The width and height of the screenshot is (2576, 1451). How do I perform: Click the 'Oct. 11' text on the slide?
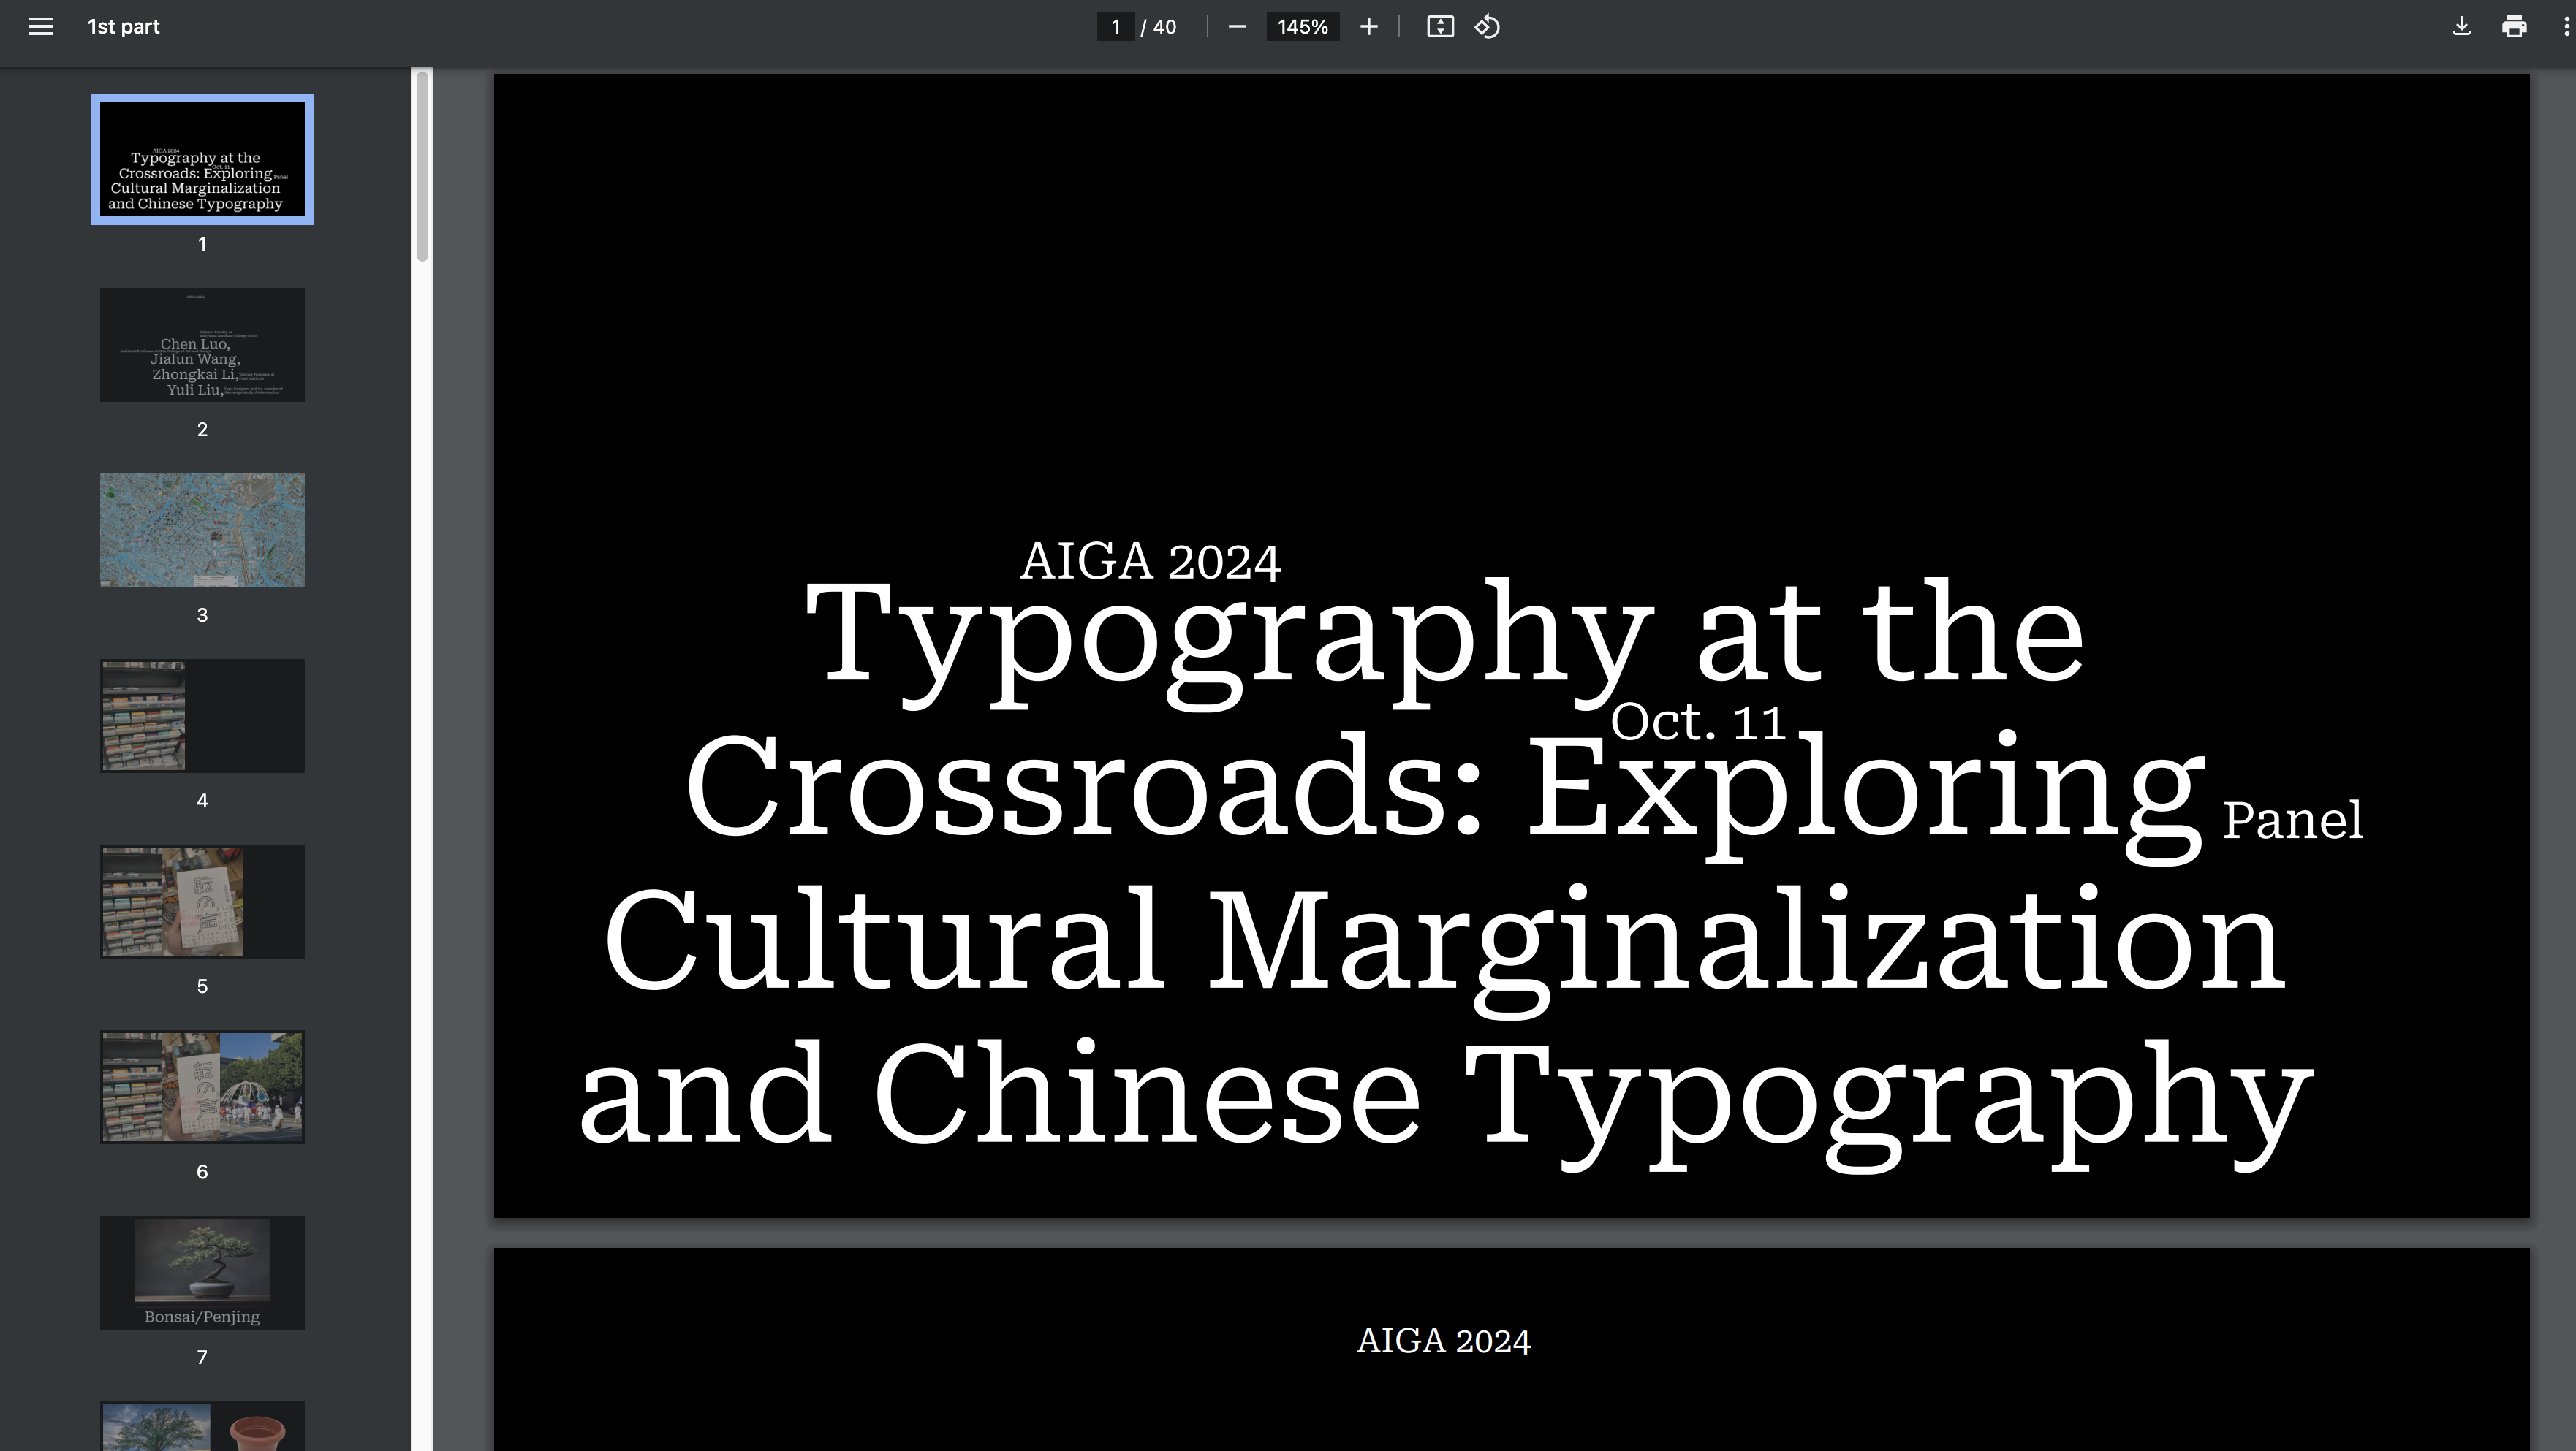point(1698,722)
